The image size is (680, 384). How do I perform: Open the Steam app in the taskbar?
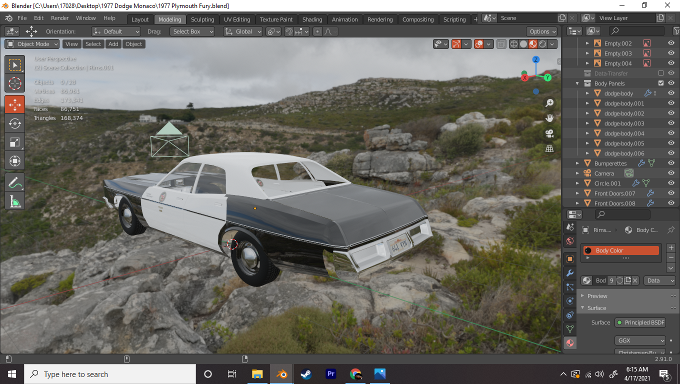(306, 374)
